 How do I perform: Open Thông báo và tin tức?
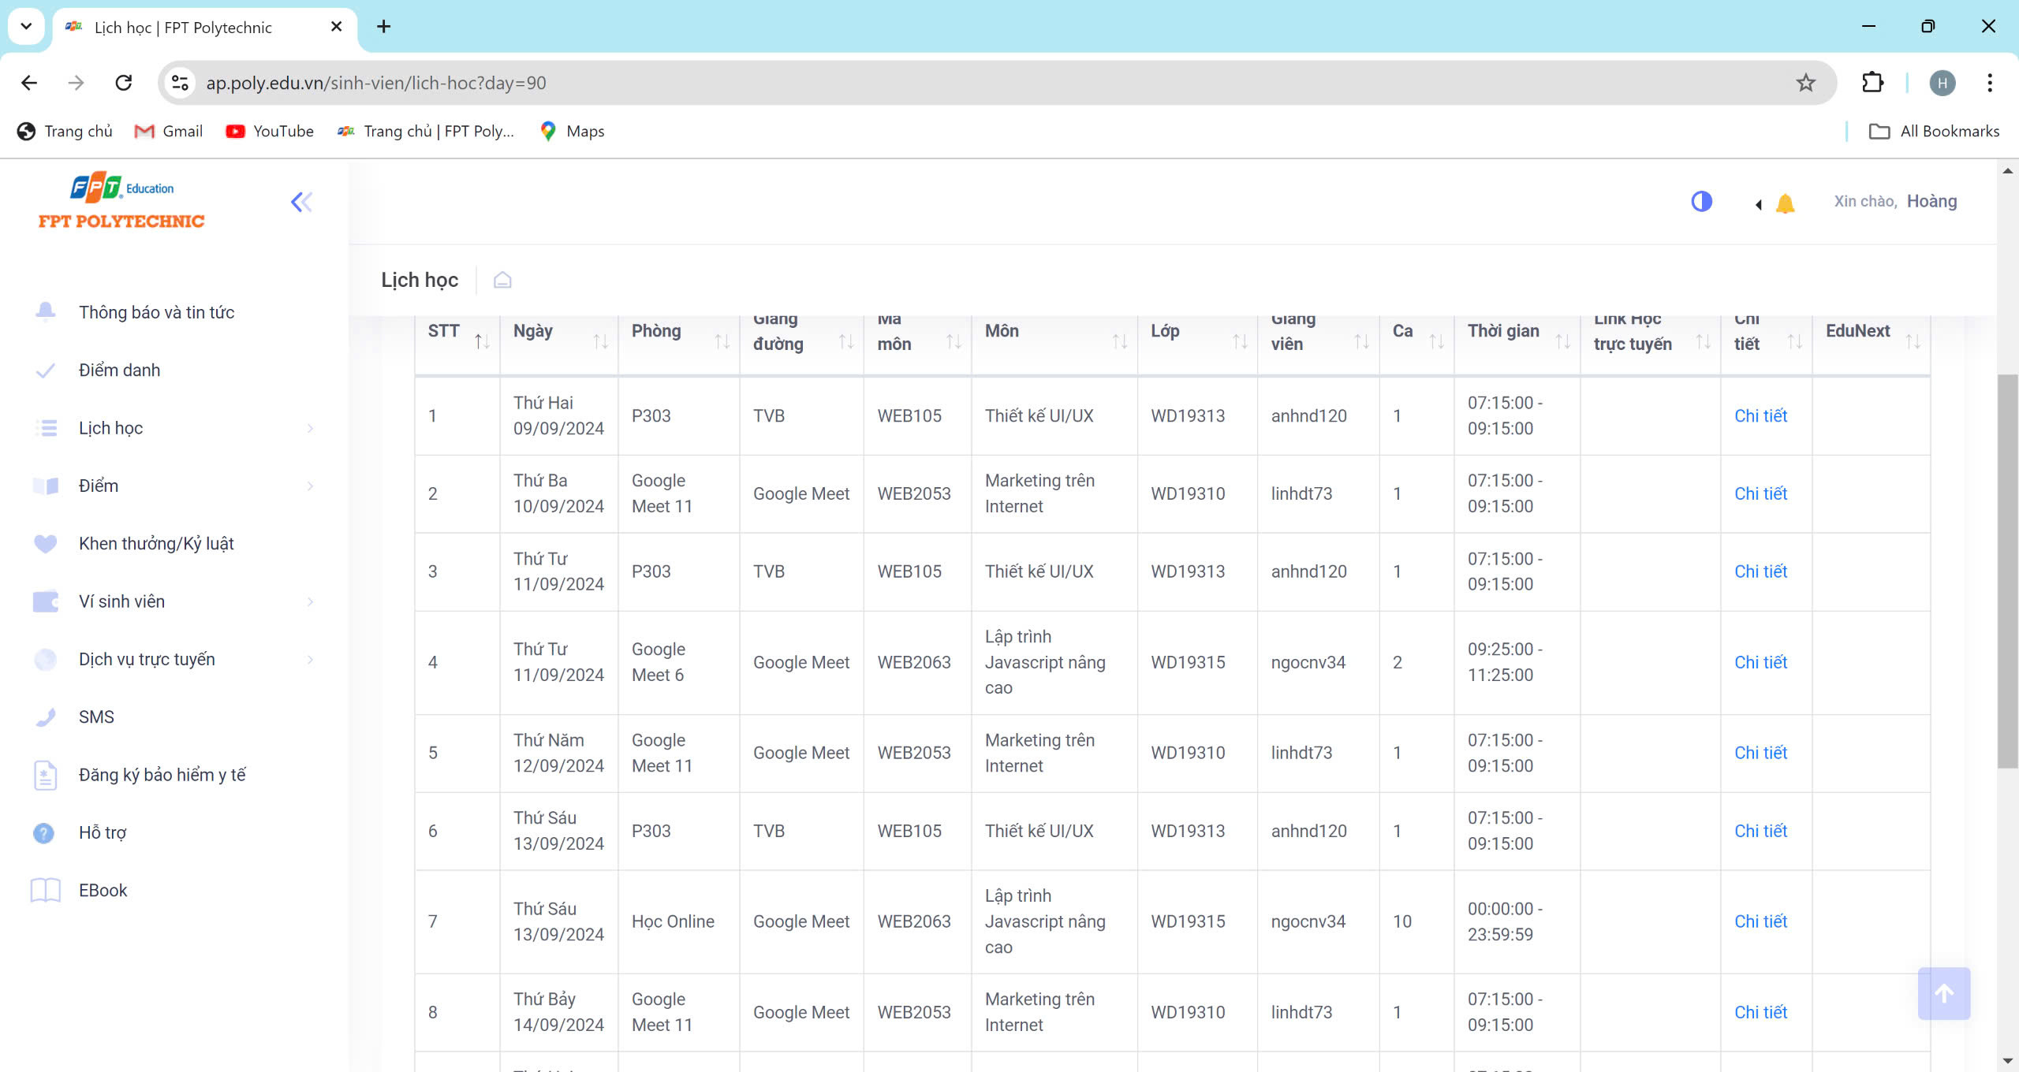tap(156, 312)
